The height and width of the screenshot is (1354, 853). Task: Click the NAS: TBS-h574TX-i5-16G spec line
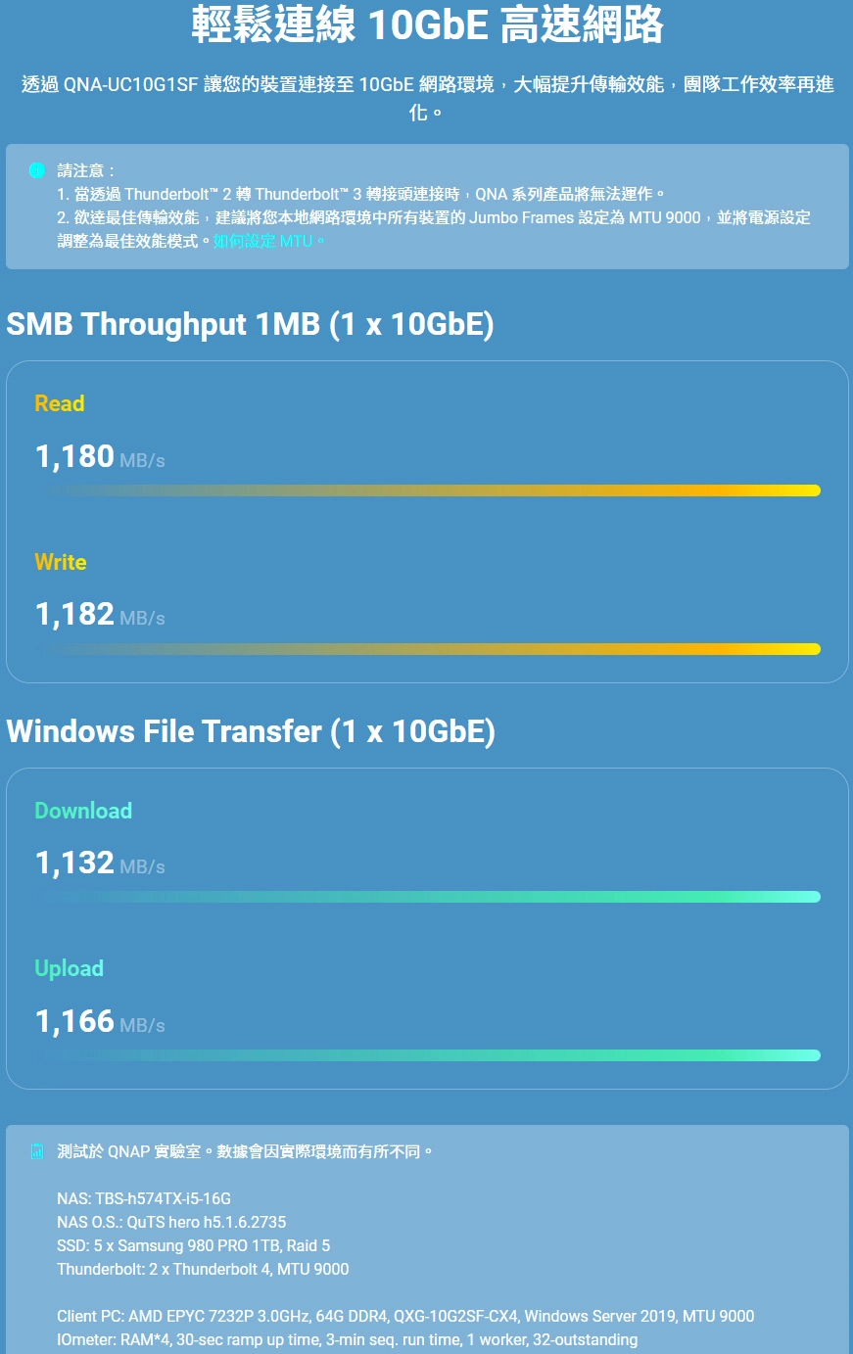[x=144, y=1198]
